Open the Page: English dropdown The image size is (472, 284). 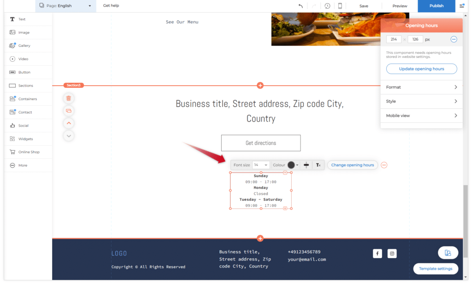pyautogui.click(x=65, y=6)
